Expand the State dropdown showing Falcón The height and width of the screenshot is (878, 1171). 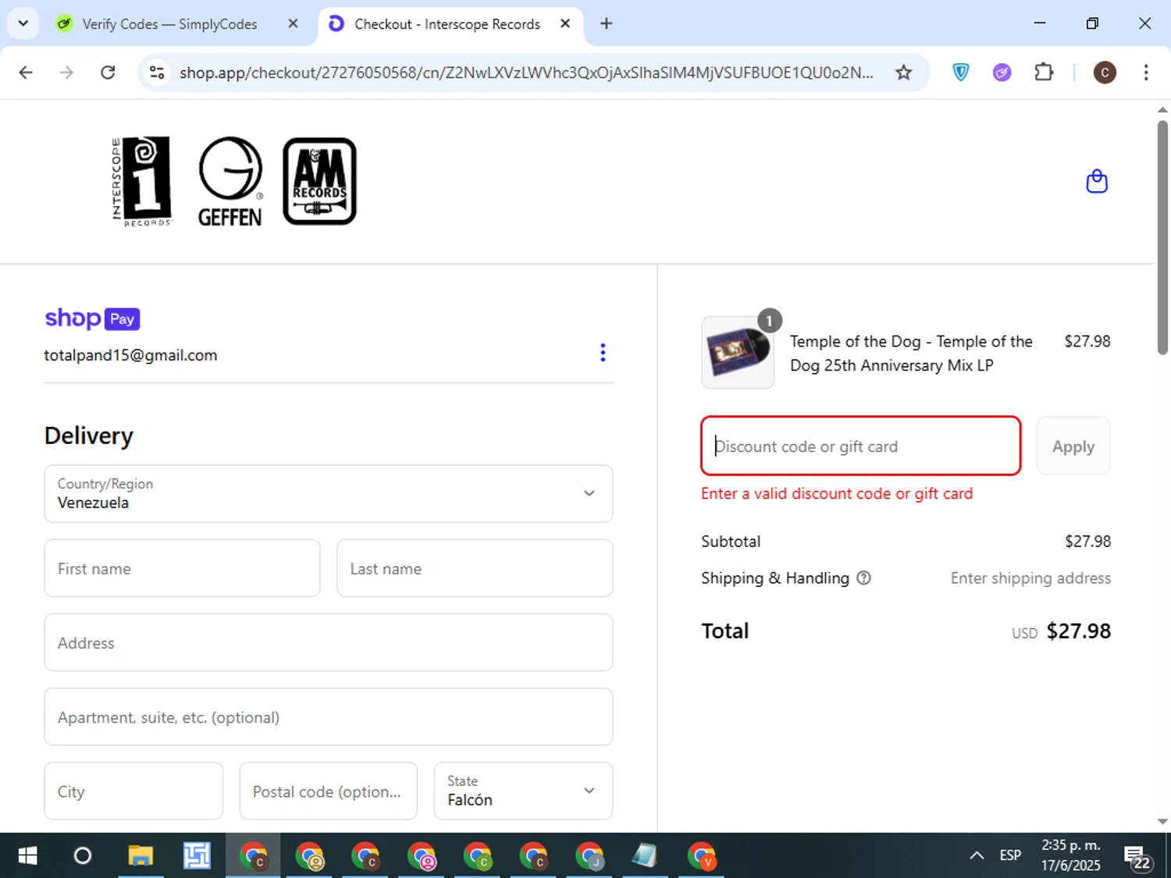[x=523, y=791]
